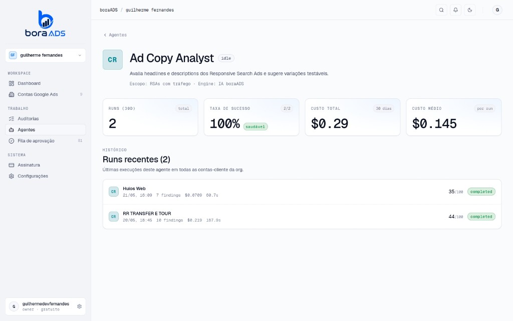Click the Agentes robot icon
The width and height of the screenshot is (513, 321).
tap(12, 130)
